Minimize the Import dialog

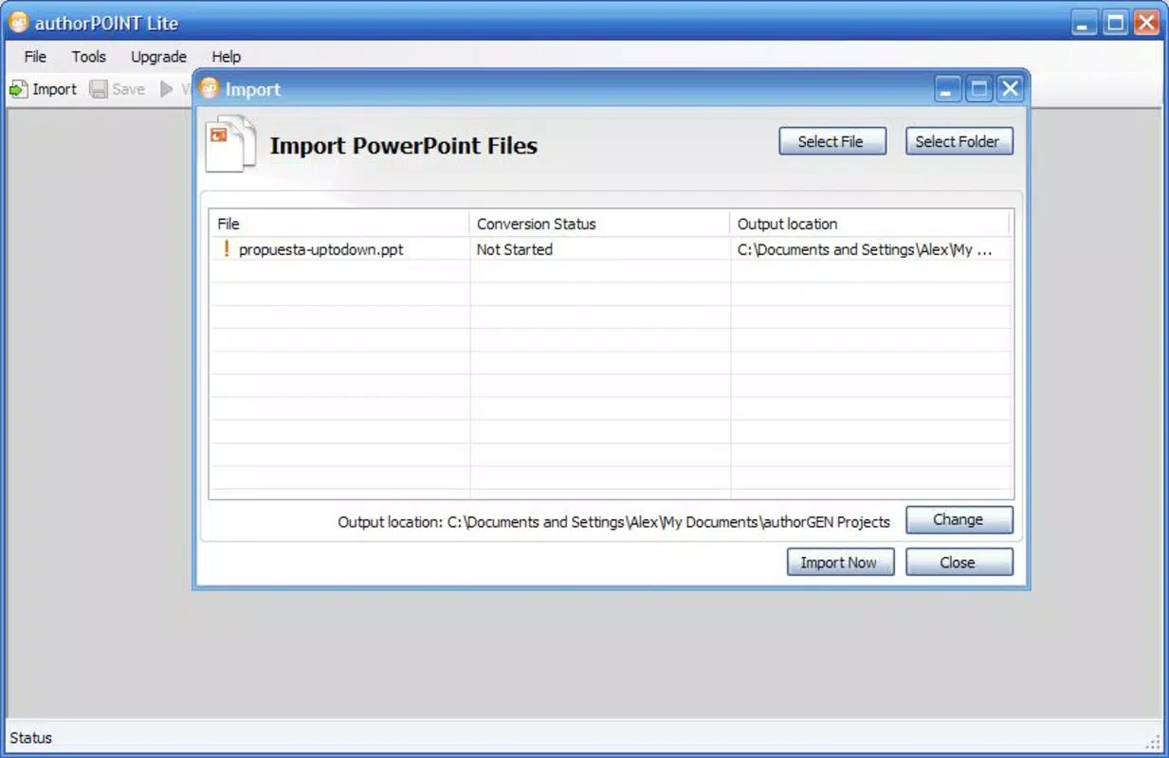(948, 89)
